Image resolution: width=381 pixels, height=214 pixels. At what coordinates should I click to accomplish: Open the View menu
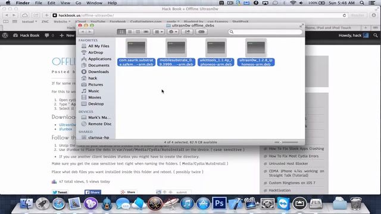[65, 3]
